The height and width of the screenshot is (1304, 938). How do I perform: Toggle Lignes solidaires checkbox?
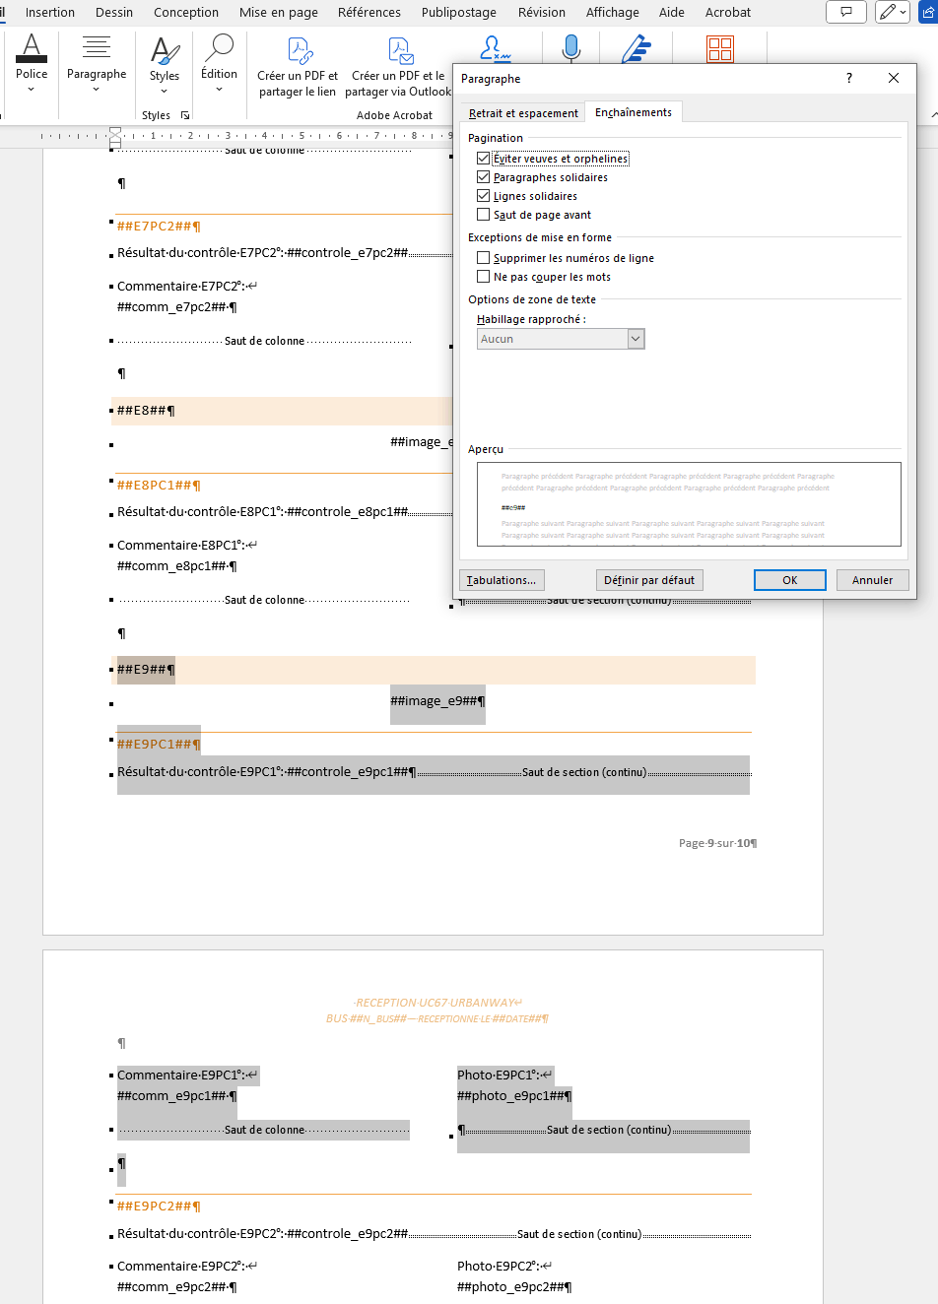coord(483,196)
